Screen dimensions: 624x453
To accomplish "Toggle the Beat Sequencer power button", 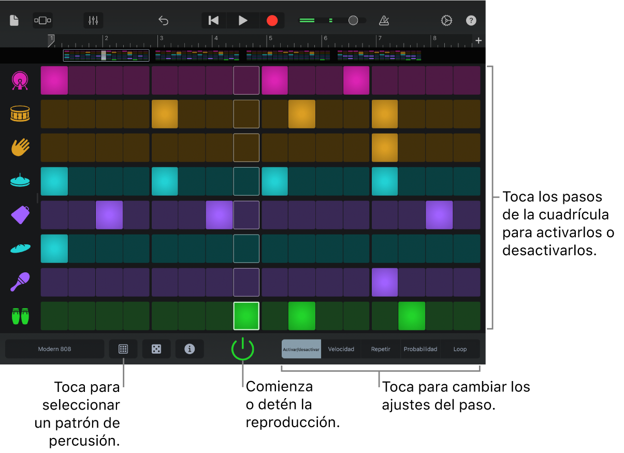I will (242, 349).
